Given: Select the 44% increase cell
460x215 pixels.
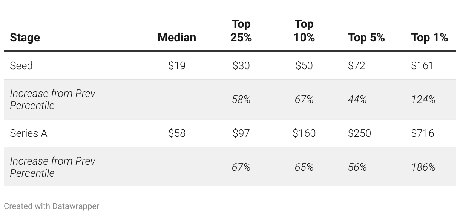Looking at the screenshot, I should point(357,100).
